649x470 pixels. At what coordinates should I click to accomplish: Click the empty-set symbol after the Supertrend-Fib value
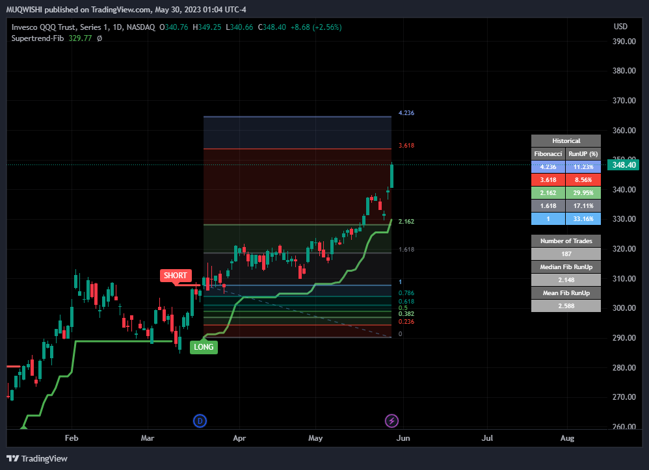click(99, 38)
